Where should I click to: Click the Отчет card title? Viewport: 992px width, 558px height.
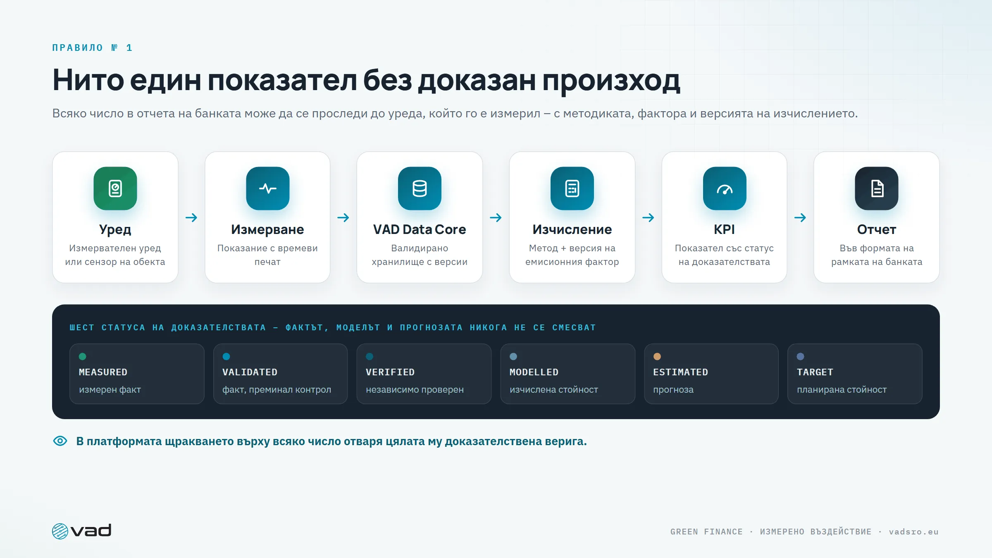pyautogui.click(x=877, y=229)
